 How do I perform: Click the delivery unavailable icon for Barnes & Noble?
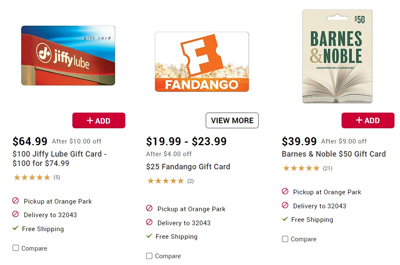(285, 206)
